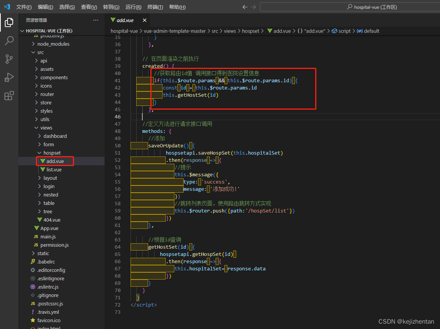Click JS icon beside permission.js
440x329 pixels.
click(36, 245)
